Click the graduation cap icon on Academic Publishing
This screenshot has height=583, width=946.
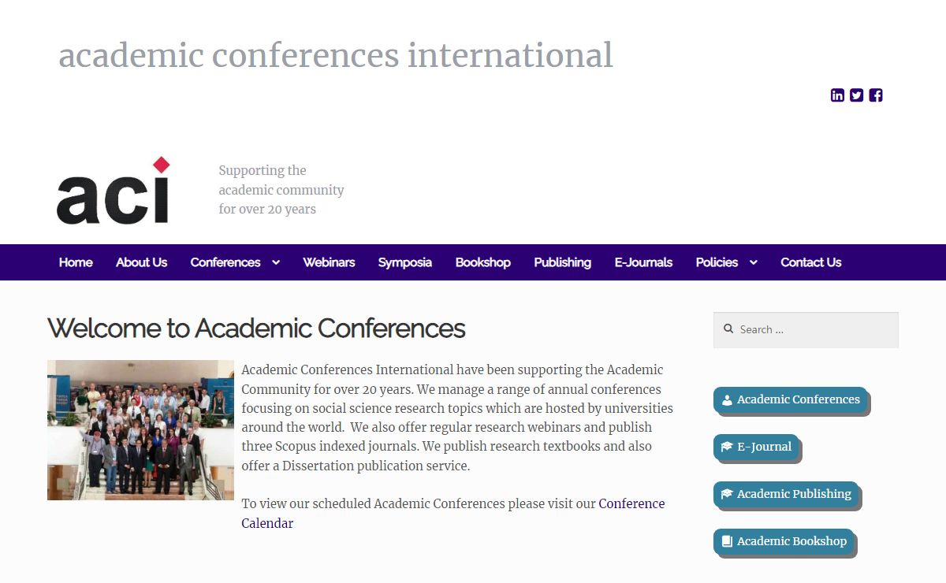pos(727,494)
